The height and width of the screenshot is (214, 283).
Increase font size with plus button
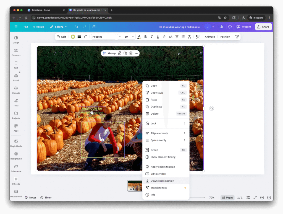[x=133, y=37]
